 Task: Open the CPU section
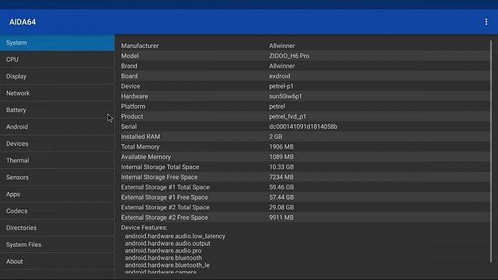coord(57,59)
